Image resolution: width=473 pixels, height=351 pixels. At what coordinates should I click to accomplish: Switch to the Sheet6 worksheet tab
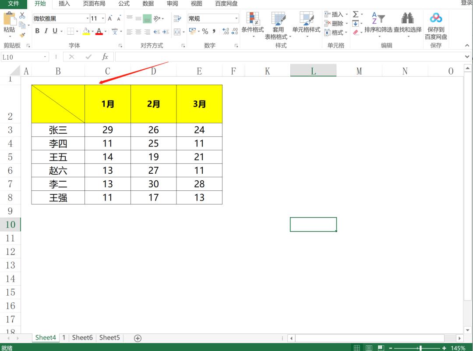82,338
